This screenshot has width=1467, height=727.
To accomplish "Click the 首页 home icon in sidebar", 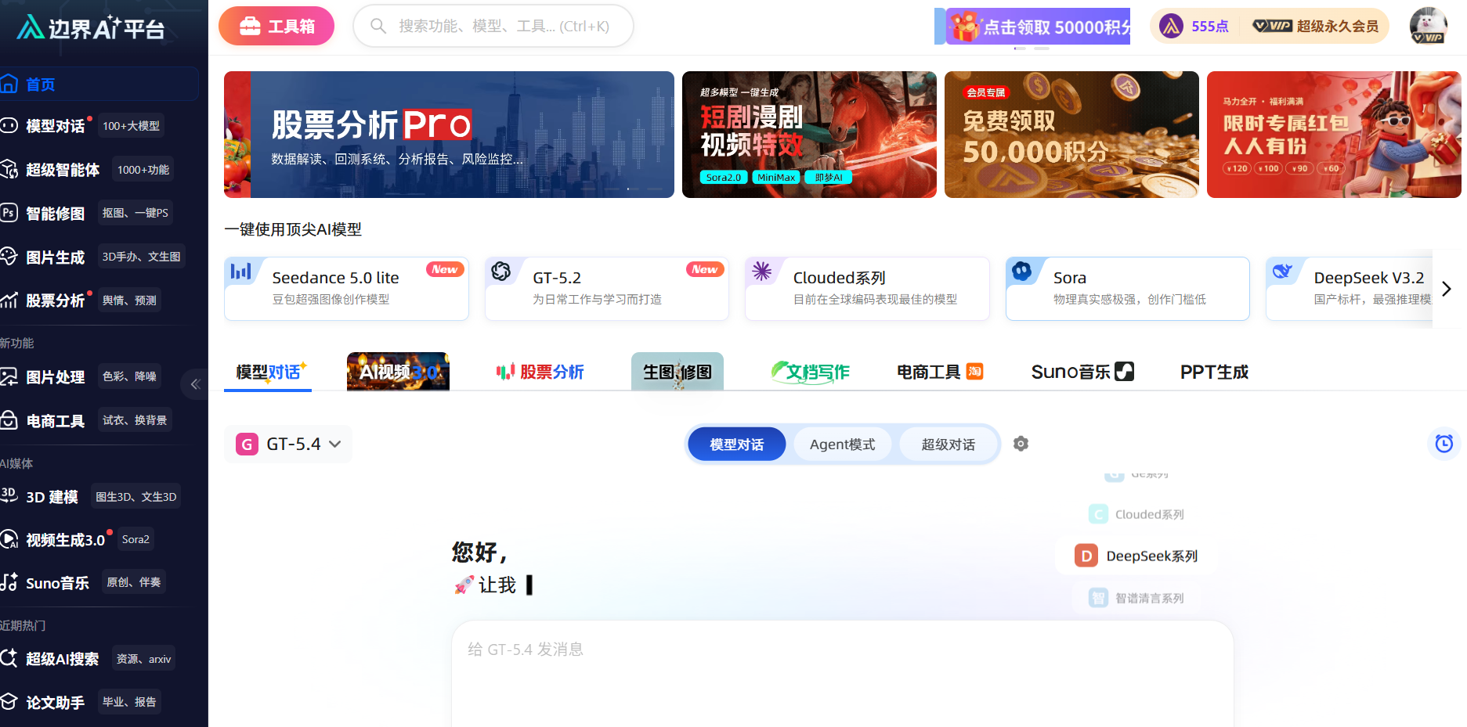I will point(9,84).
